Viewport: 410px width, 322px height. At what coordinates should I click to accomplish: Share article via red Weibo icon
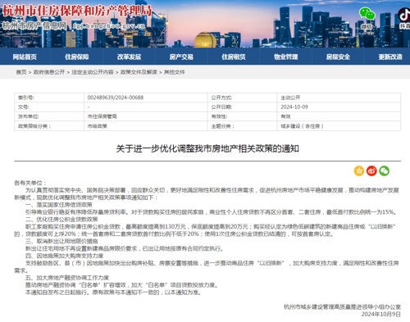click(x=371, y=171)
